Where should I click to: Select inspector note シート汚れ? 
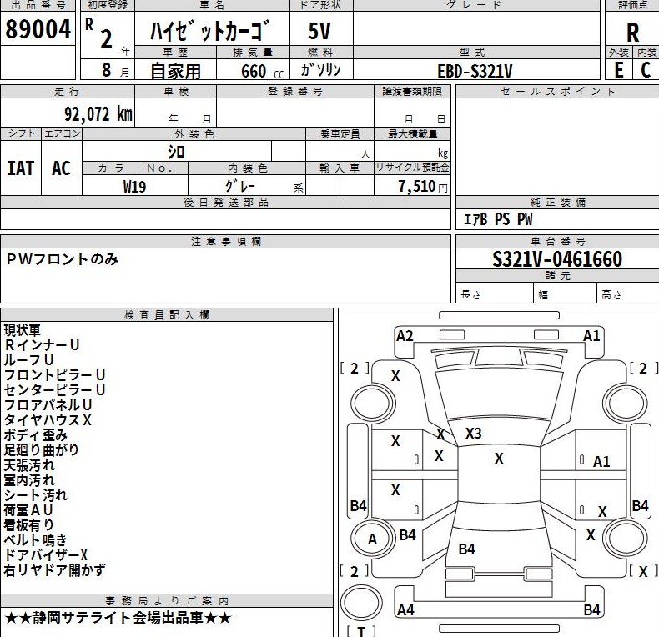tap(35, 495)
